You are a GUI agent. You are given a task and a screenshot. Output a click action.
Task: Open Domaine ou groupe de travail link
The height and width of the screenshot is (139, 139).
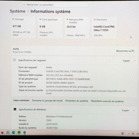(47, 101)
